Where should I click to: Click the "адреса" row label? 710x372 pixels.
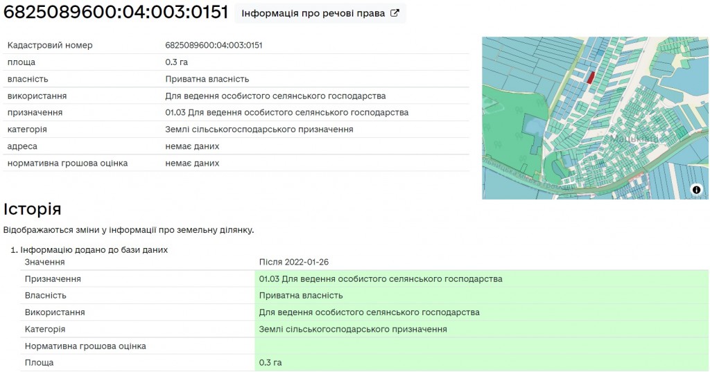tap(22, 146)
